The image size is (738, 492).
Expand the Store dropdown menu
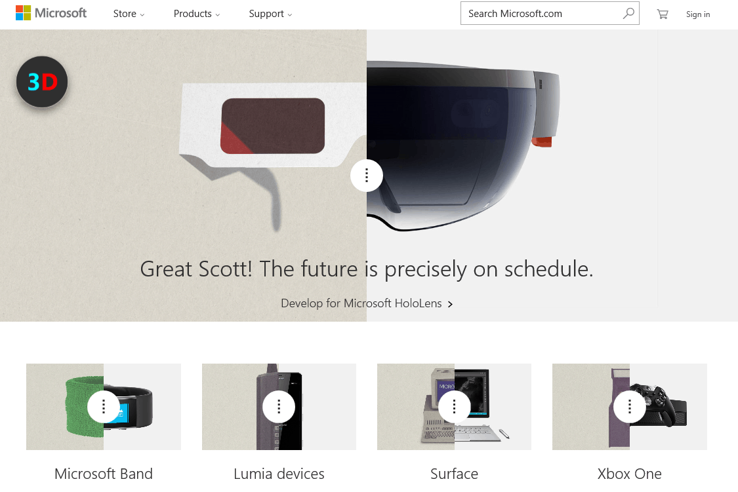click(129, 14)
